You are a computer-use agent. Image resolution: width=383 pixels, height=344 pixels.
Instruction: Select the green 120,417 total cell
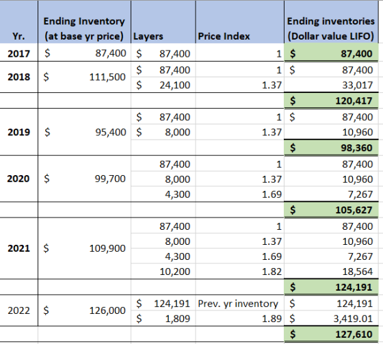331,101
